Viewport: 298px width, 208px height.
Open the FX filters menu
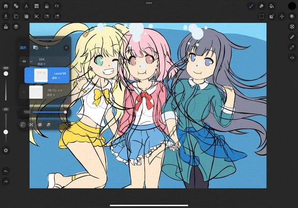coord(57,6)
